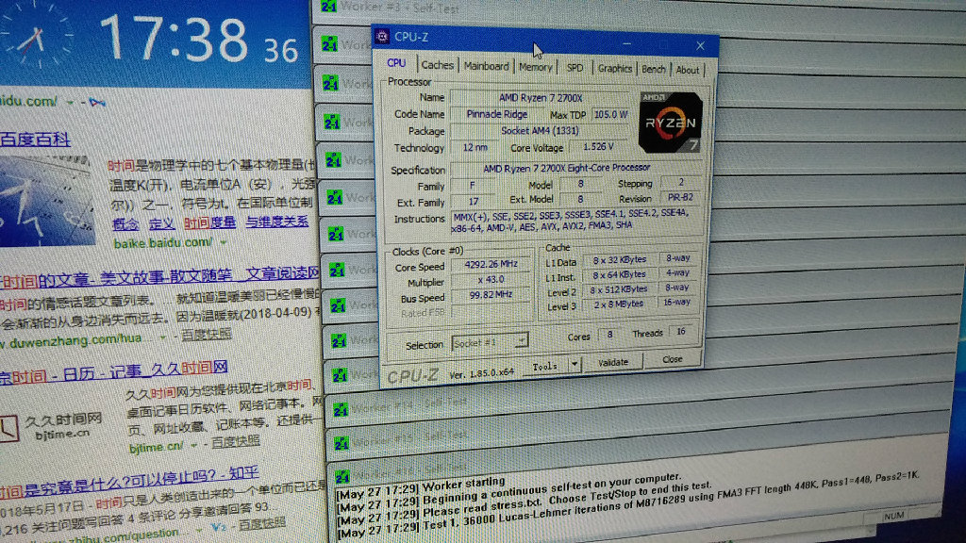
Task: Open the 定义 sub-link
Action: point(161,223)
